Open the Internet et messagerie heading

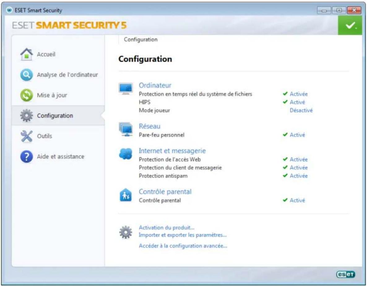tap(172, 151)
